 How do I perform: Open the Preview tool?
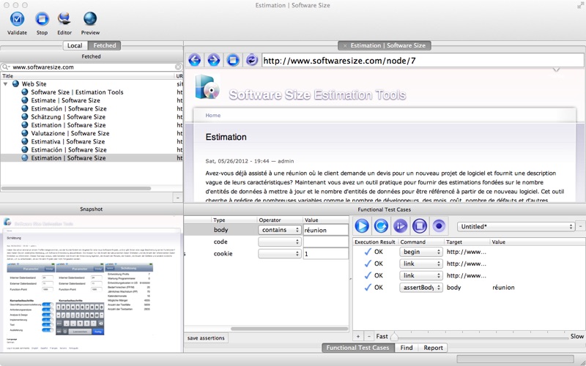tap(90, 20)
